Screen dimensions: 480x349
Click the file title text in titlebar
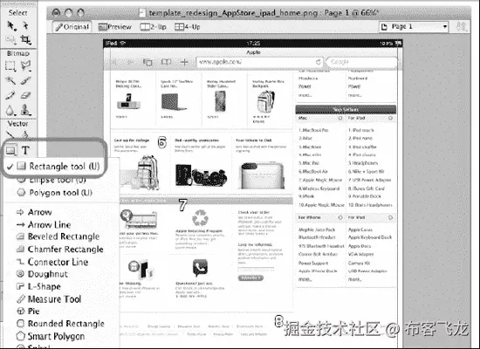[x=264, y=13]
